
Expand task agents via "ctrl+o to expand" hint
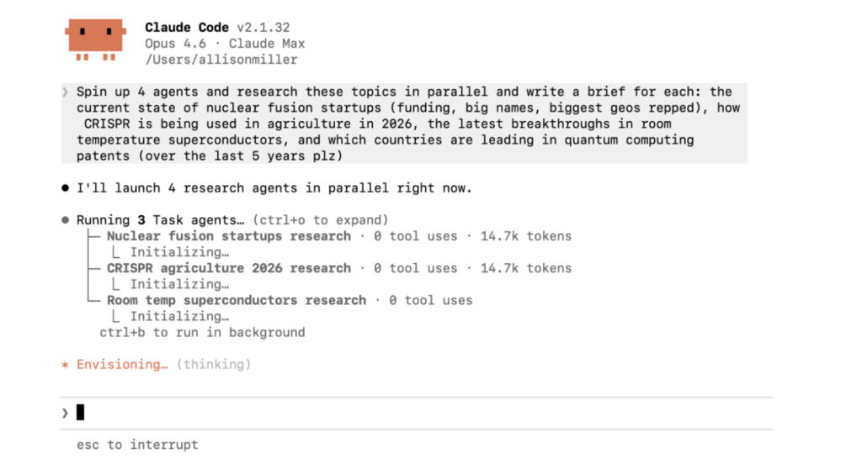click(x=320, y=220)
